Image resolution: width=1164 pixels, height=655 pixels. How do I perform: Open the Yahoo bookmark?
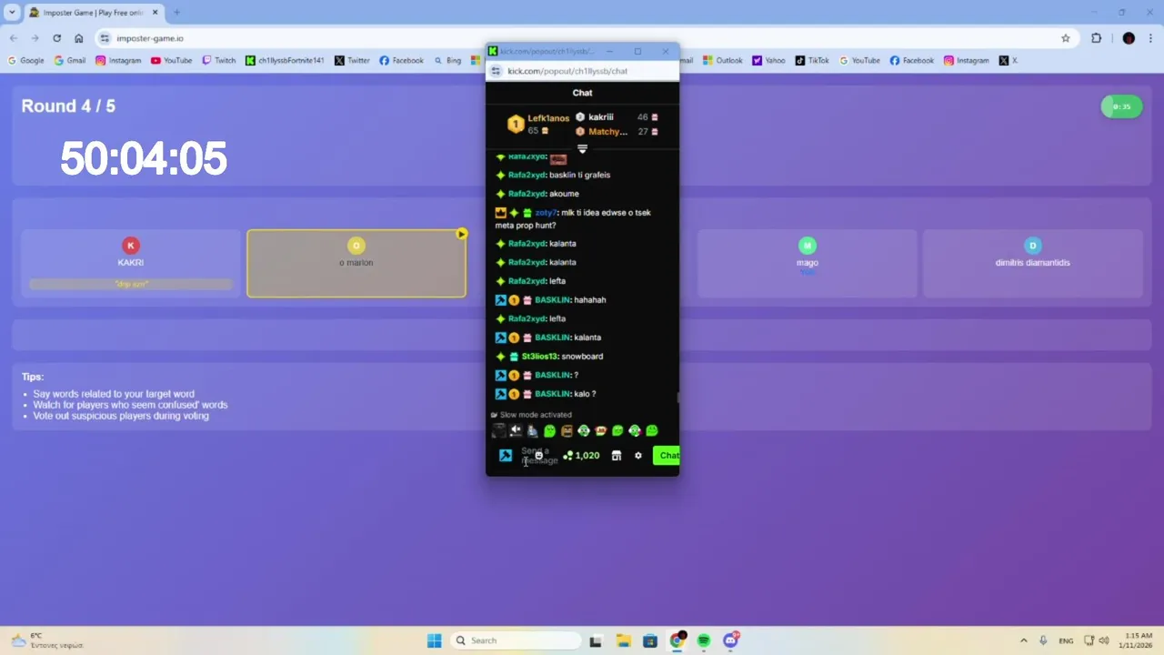[768, 61]
